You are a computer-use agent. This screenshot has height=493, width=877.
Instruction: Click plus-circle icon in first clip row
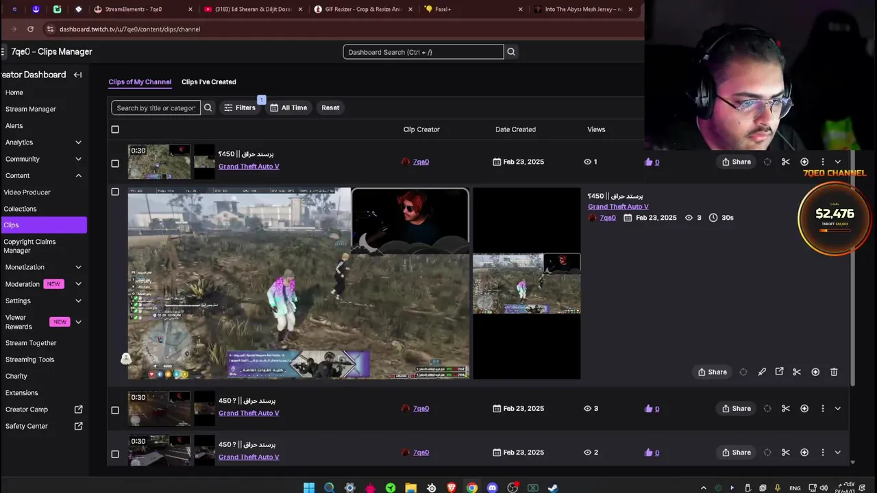point(804,162)
